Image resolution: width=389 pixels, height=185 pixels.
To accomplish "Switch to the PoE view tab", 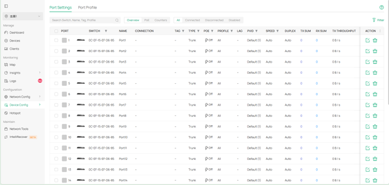I will pos(147,20).
